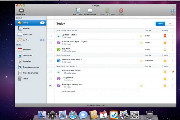
Task: Switch to Focus view
Action: (x=160, y=24)
